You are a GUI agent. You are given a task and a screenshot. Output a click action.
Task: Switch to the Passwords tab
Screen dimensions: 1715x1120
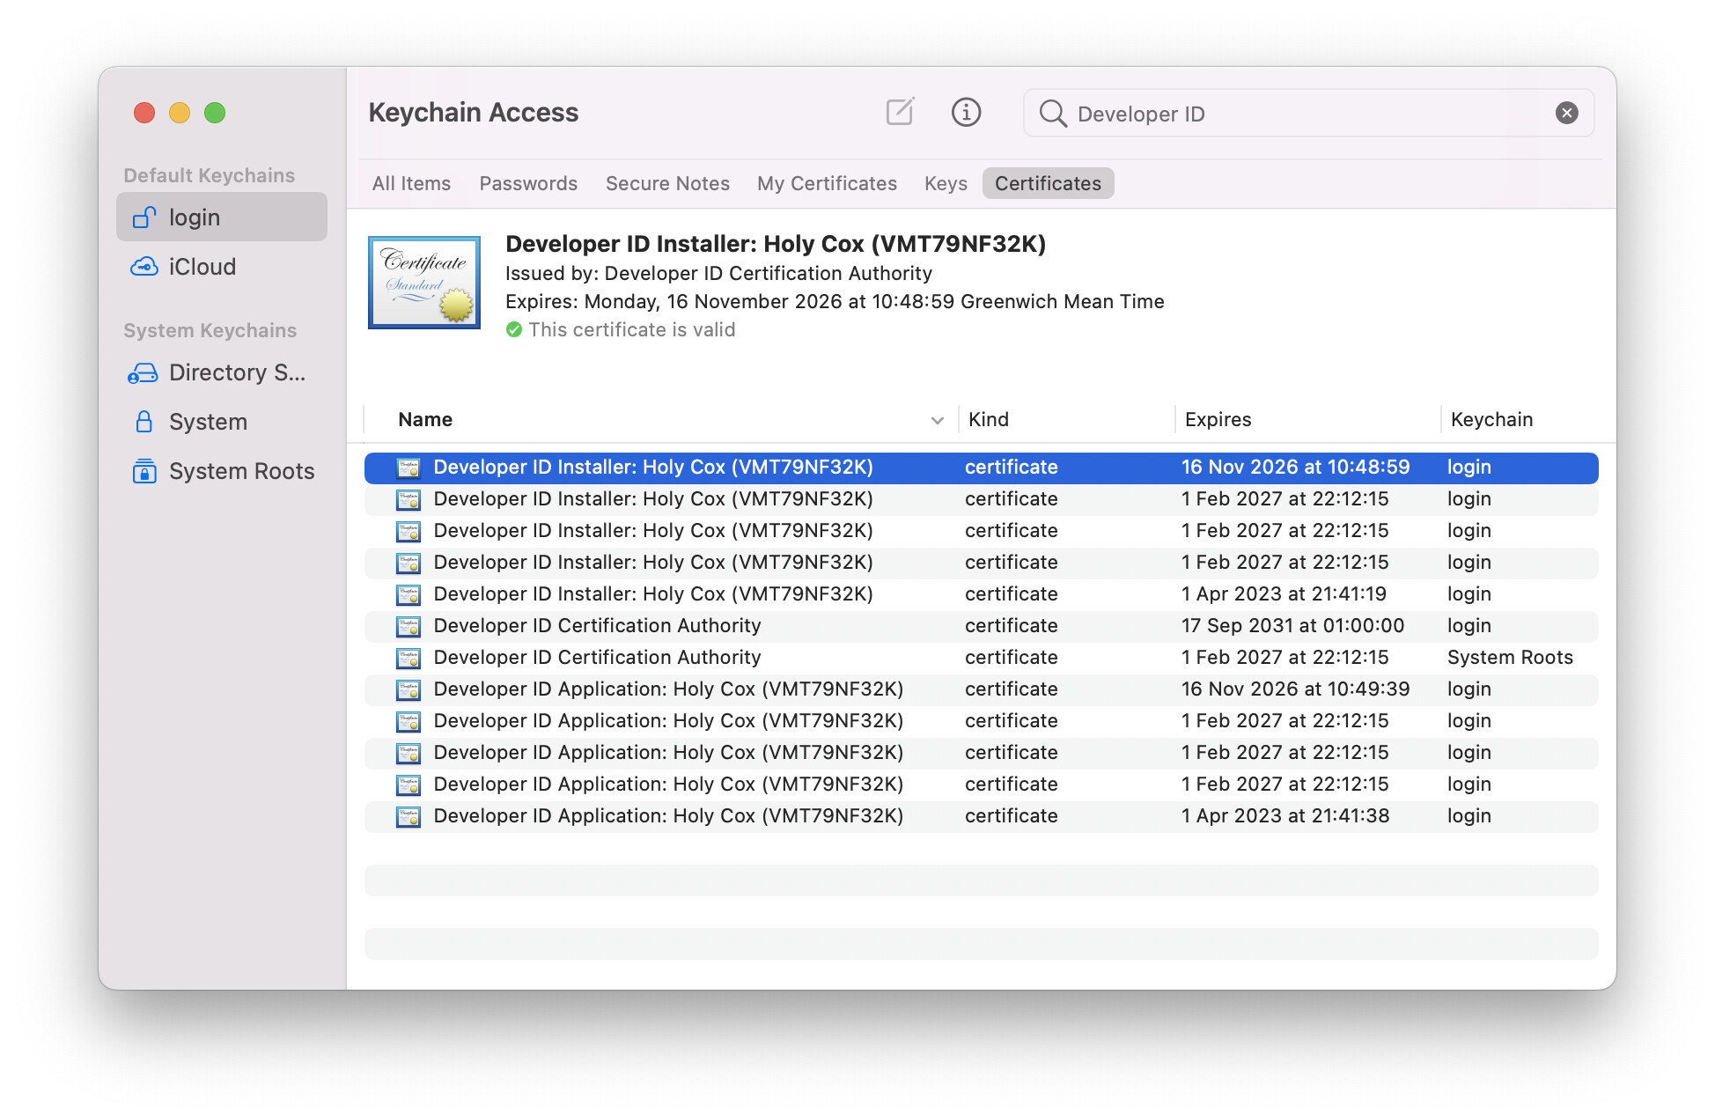(x=528, y=183)
